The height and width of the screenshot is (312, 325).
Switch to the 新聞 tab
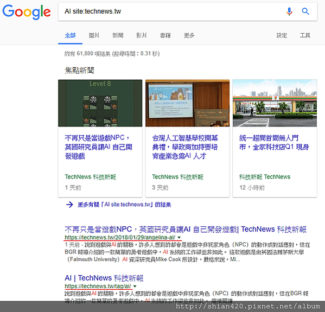pyautogui.click(x=118, y=35)
